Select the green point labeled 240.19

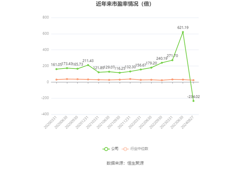162,63
